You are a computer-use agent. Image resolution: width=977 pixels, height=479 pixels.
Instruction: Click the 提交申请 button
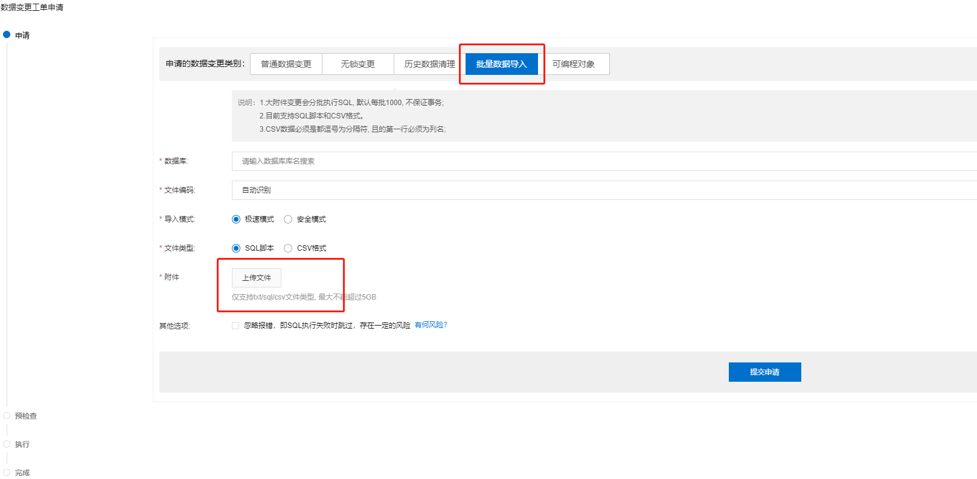coord(764,372)
